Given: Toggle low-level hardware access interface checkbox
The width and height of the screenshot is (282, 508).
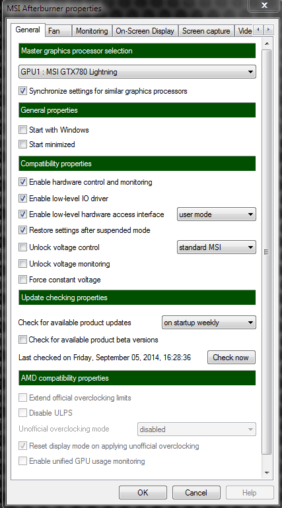Looking at the screenshot, I should 22,214.
